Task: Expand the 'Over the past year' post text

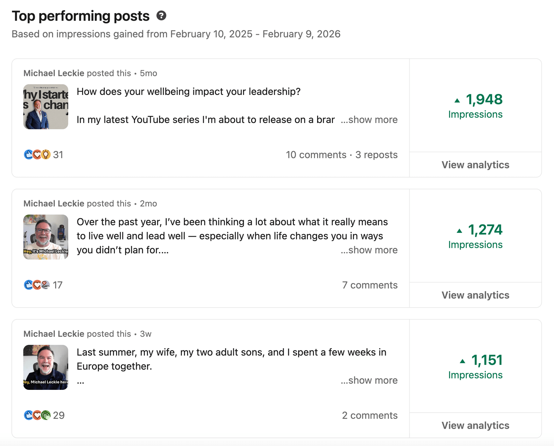Action: point(369,250)
